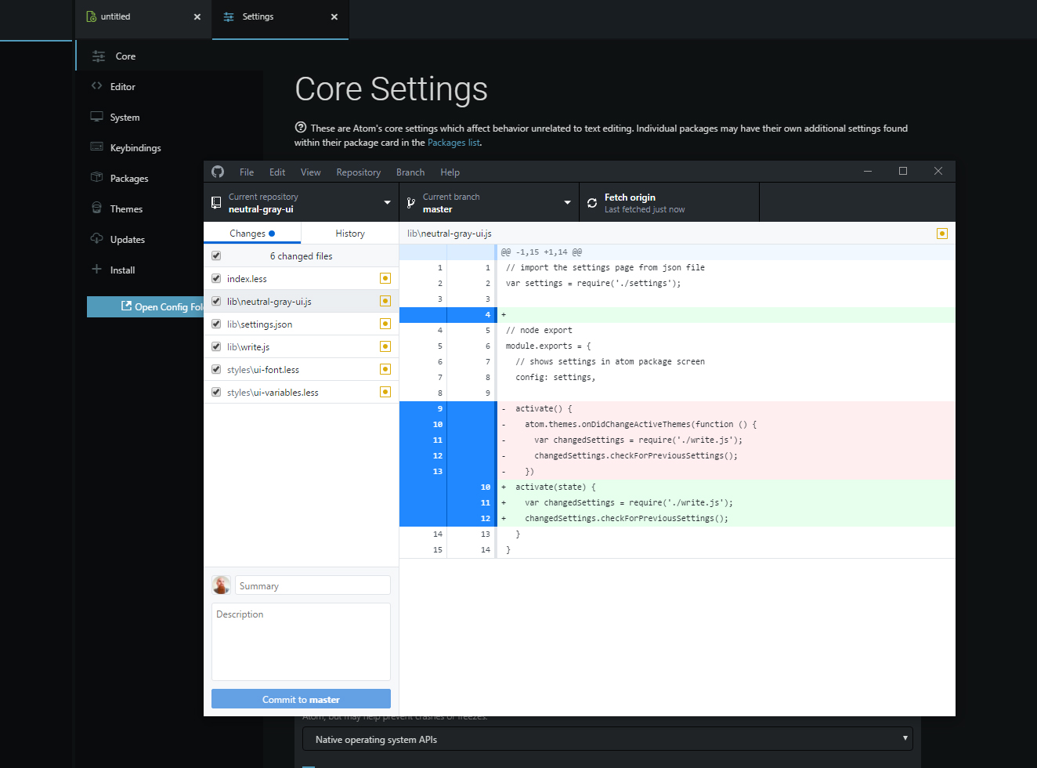Click the Install plus icon
The width and height of the screenshot is (1037, 768).
(x=98, y=270)
